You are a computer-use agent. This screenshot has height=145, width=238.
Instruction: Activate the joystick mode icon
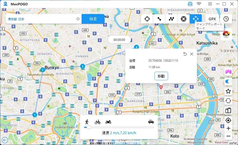coord(184,19)
